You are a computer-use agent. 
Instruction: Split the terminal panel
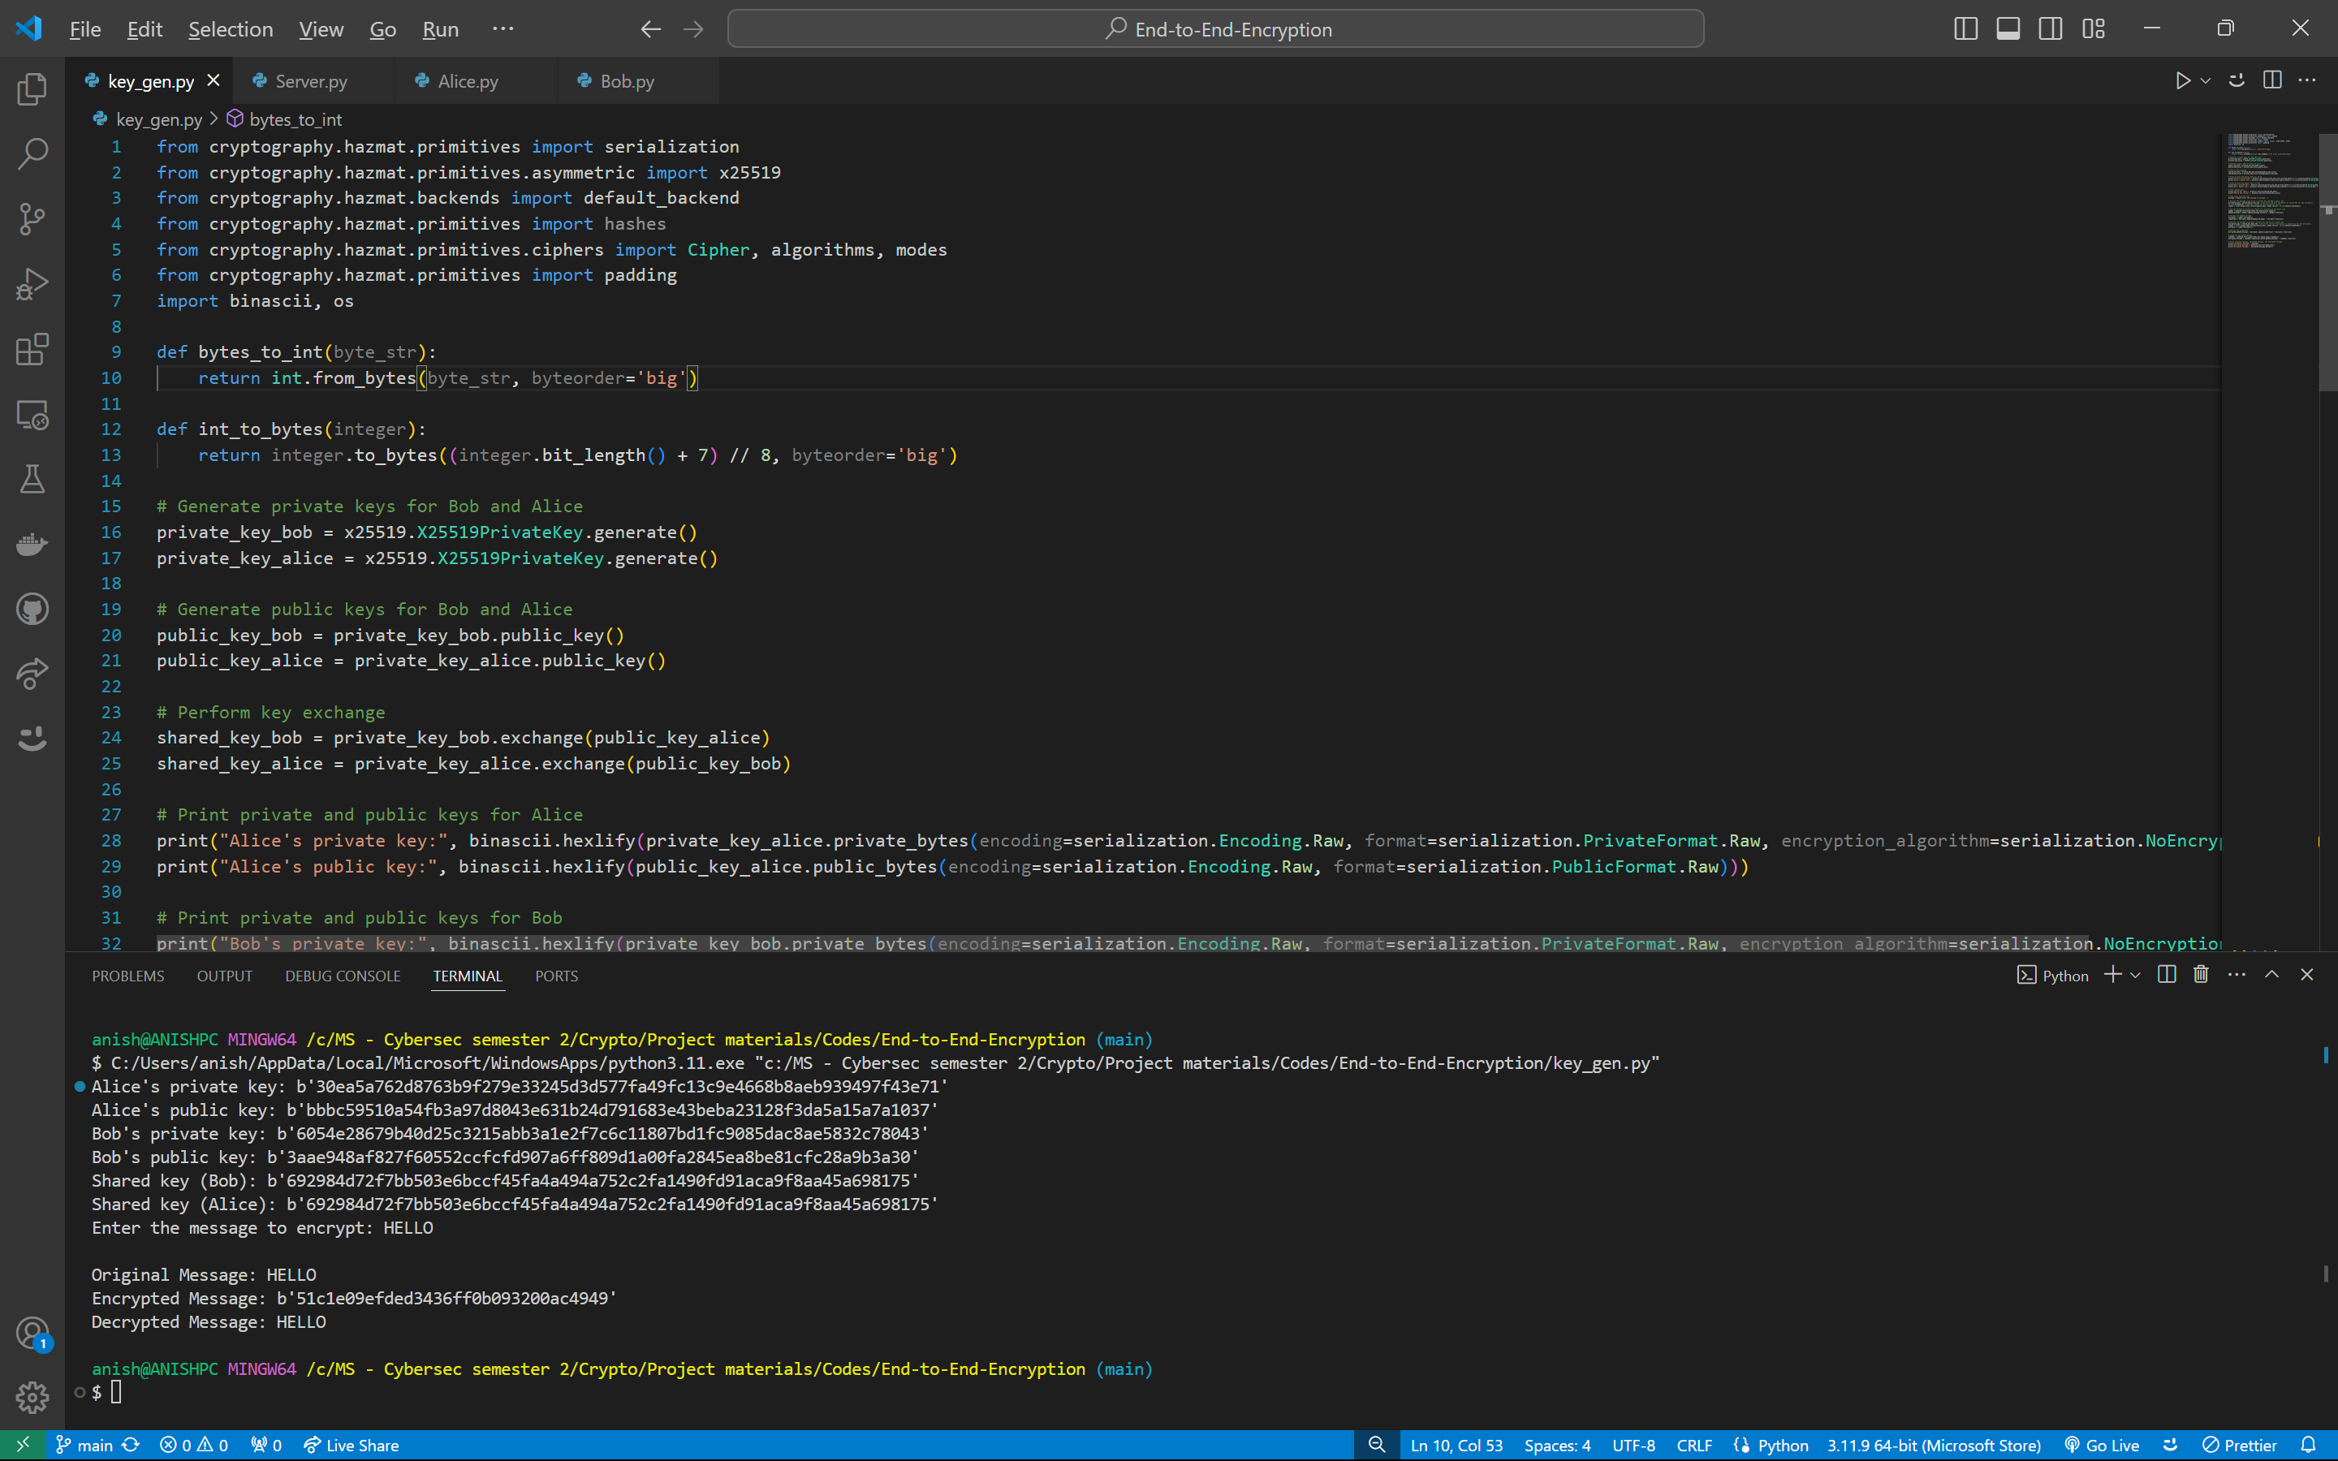coord(2166,974)
